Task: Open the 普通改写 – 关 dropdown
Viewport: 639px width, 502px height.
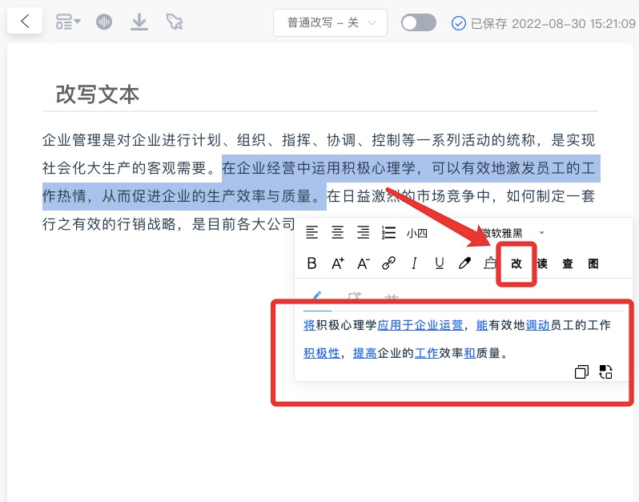Action: tap(330, 22)
